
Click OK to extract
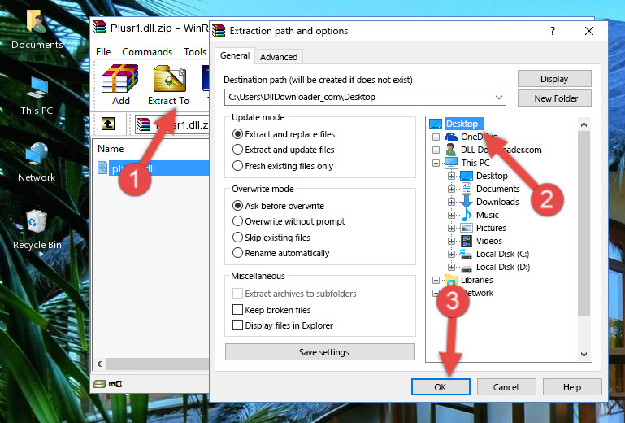click(x=441, y=387)
